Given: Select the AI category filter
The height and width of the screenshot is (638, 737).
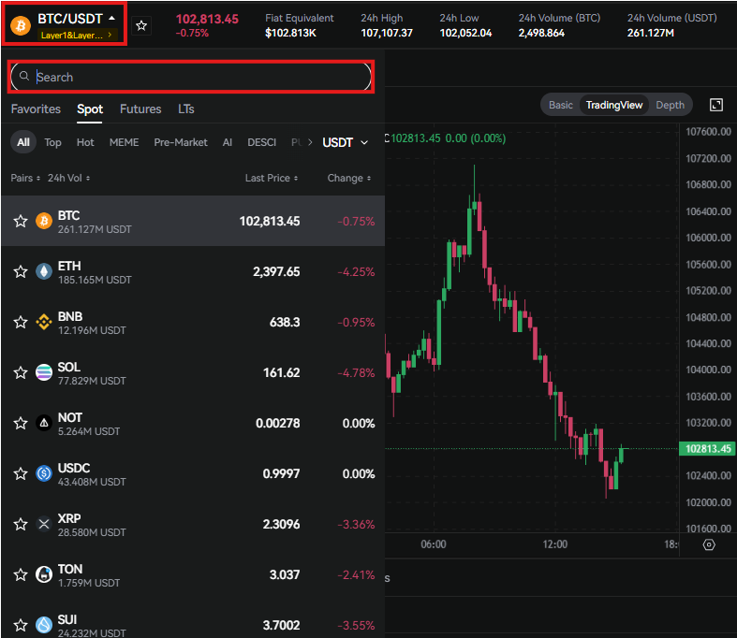Looking at the screenshot, I should (227, 142).
